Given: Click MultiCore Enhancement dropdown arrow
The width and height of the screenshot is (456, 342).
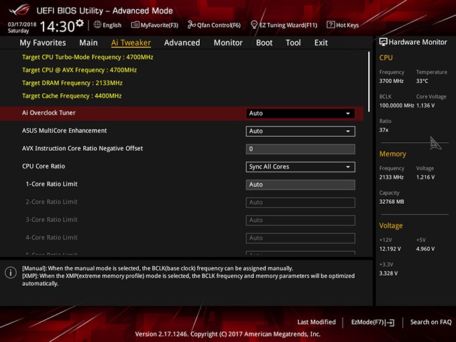Looking at the screenshot, I should pos(348,131).
